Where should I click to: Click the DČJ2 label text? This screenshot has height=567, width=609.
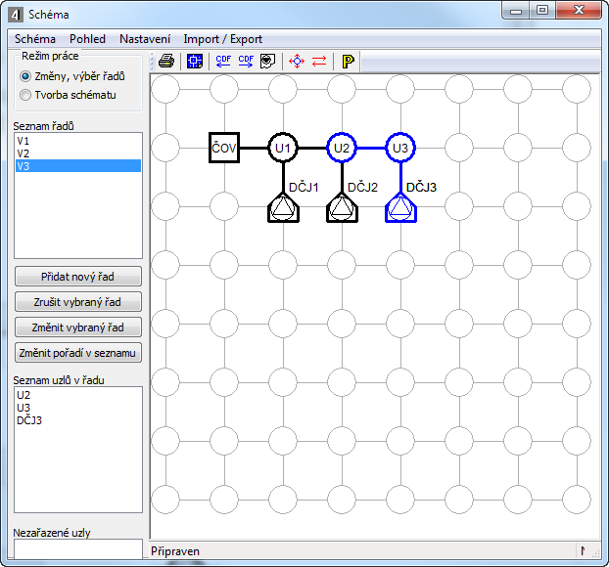(362, 188)
